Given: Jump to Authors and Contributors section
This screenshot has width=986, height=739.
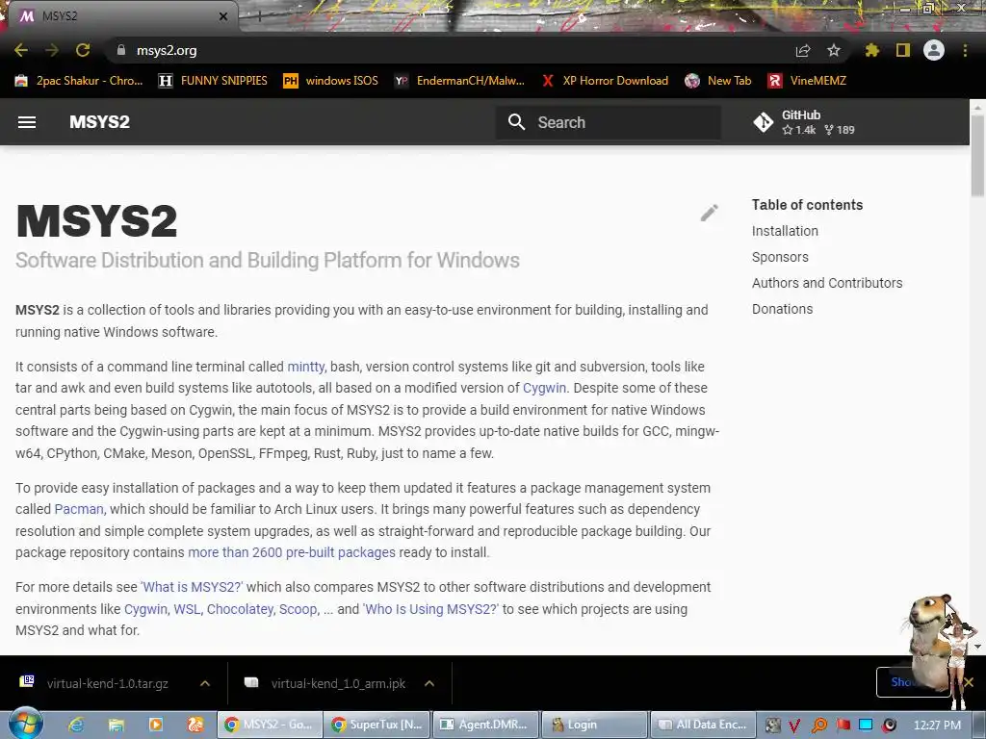Looking at the screenshot, I should click(x=827, y=283).
